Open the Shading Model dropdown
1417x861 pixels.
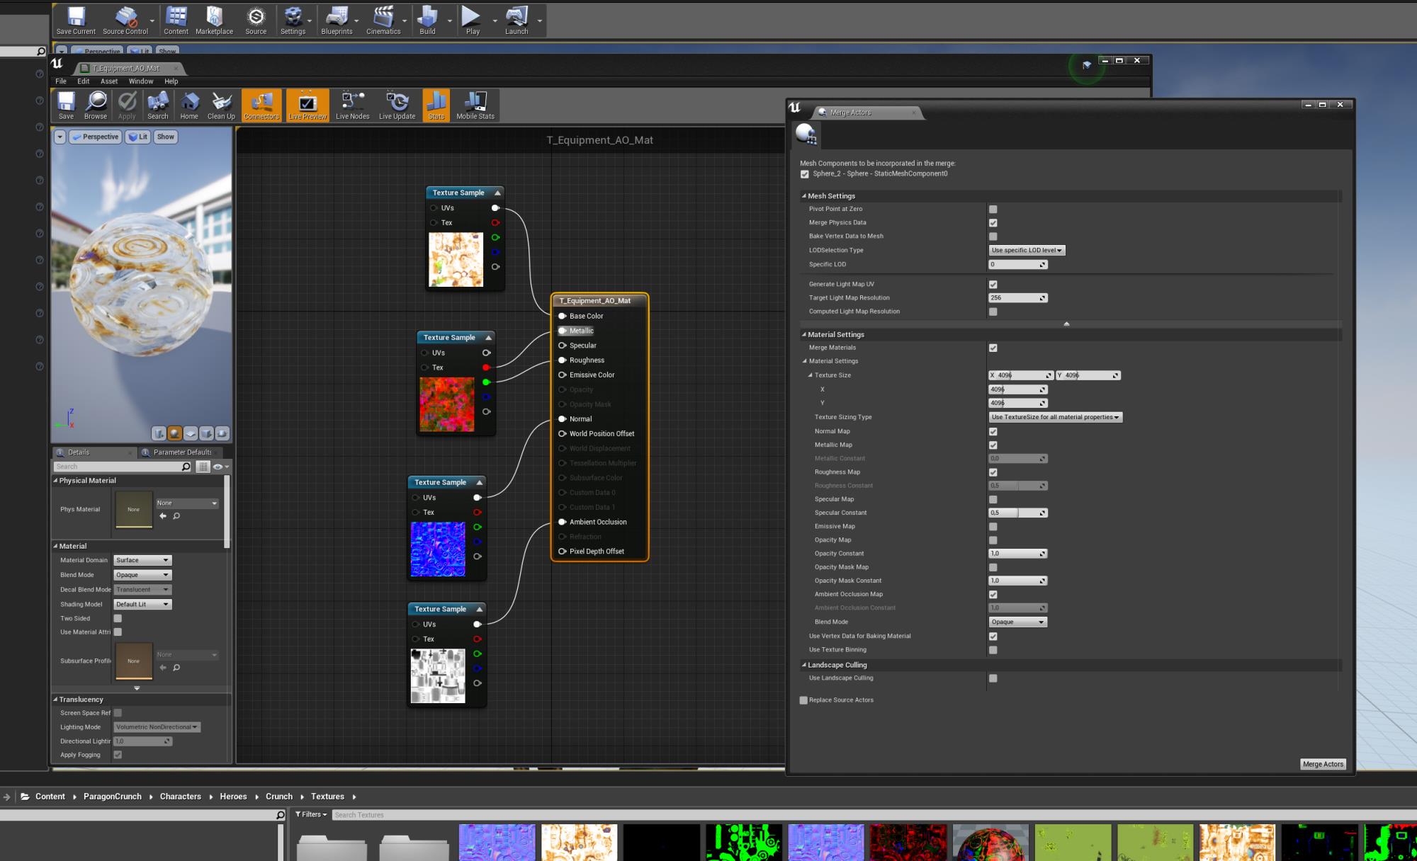[142, 604]
